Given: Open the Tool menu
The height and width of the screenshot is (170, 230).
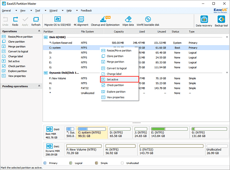Looking at the screenshot, I should pyautogui.click(x=38, y=11).
